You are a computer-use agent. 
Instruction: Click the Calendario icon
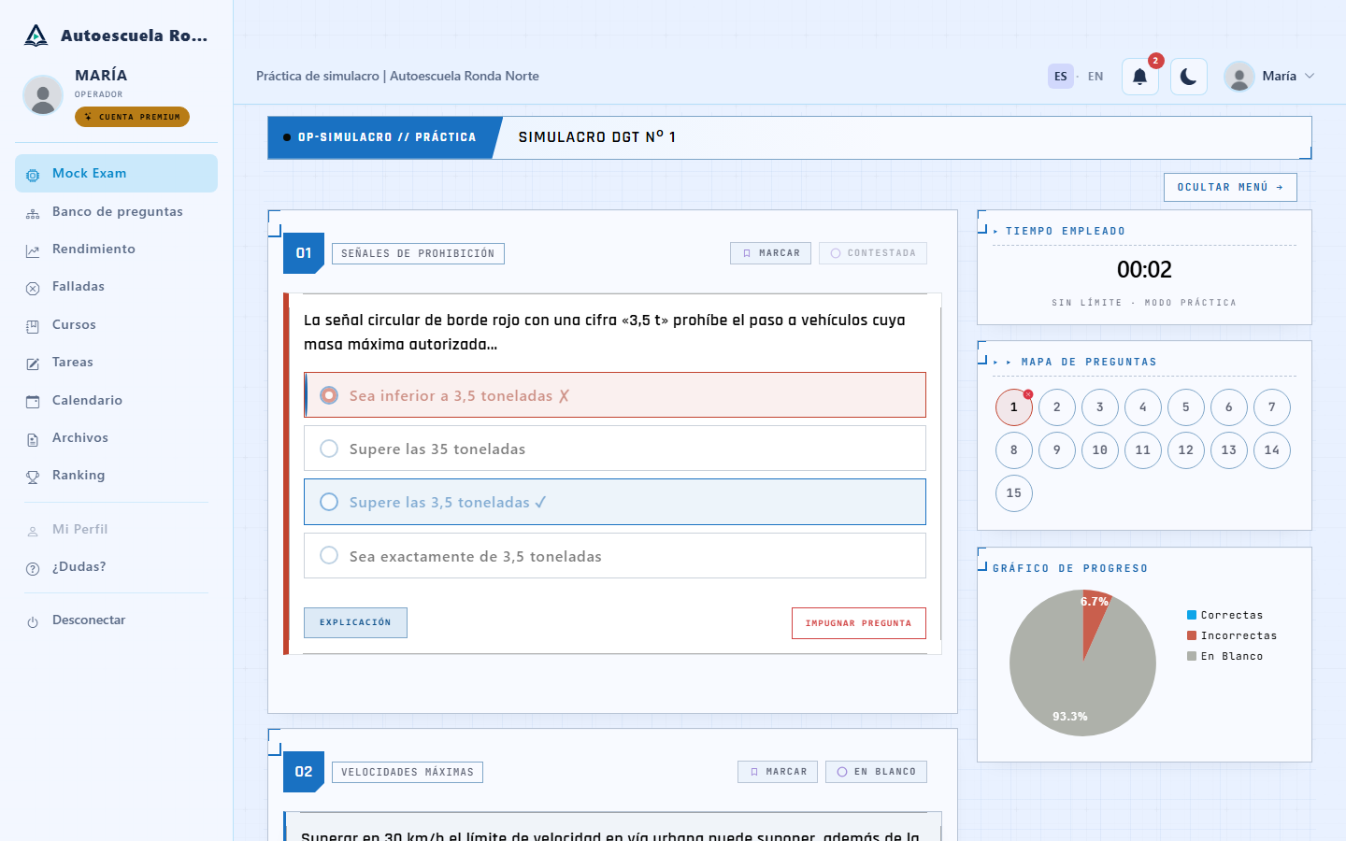coord(33,402)
